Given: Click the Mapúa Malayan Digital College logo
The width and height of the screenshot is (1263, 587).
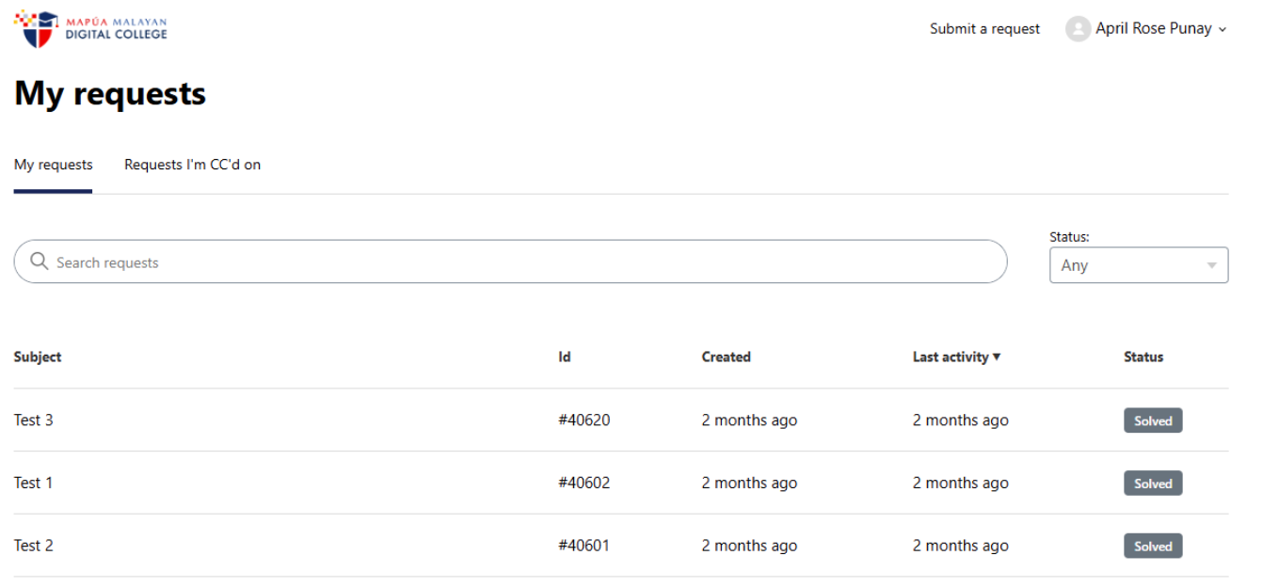Looking at the screenshot, I should [91, 28].
